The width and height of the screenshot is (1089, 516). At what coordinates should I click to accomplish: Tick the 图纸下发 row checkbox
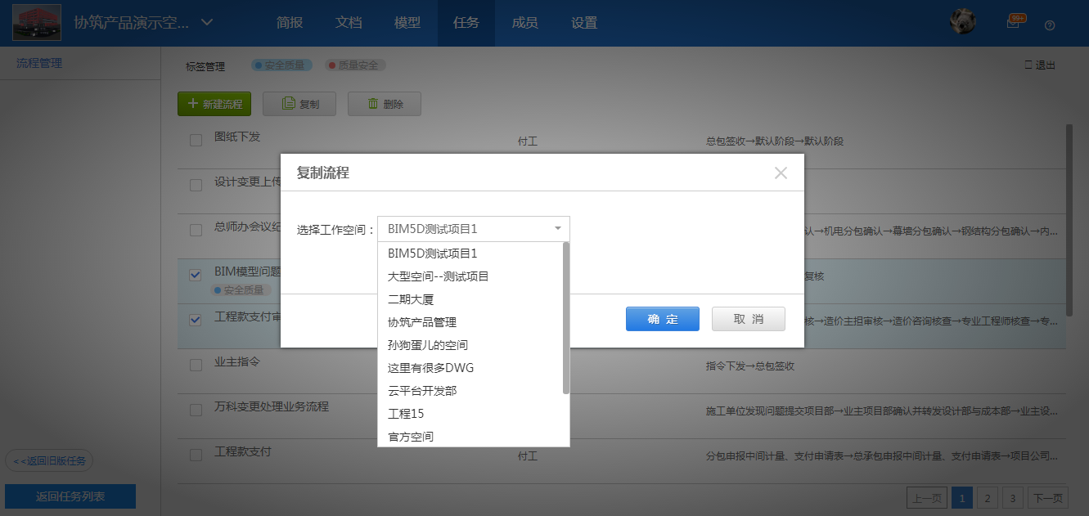click(196, 141)
